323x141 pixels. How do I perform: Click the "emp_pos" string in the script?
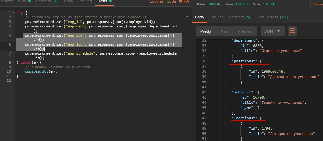coord(75,35)
